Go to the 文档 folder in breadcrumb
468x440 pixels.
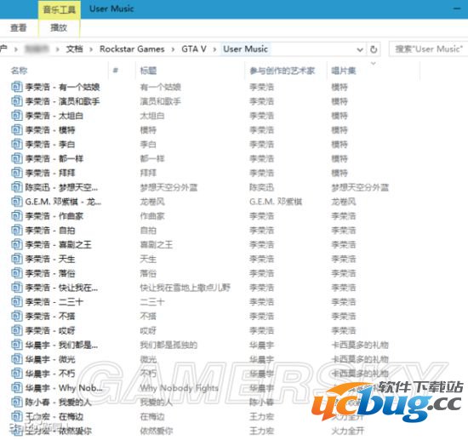click(x=74, y=49)
